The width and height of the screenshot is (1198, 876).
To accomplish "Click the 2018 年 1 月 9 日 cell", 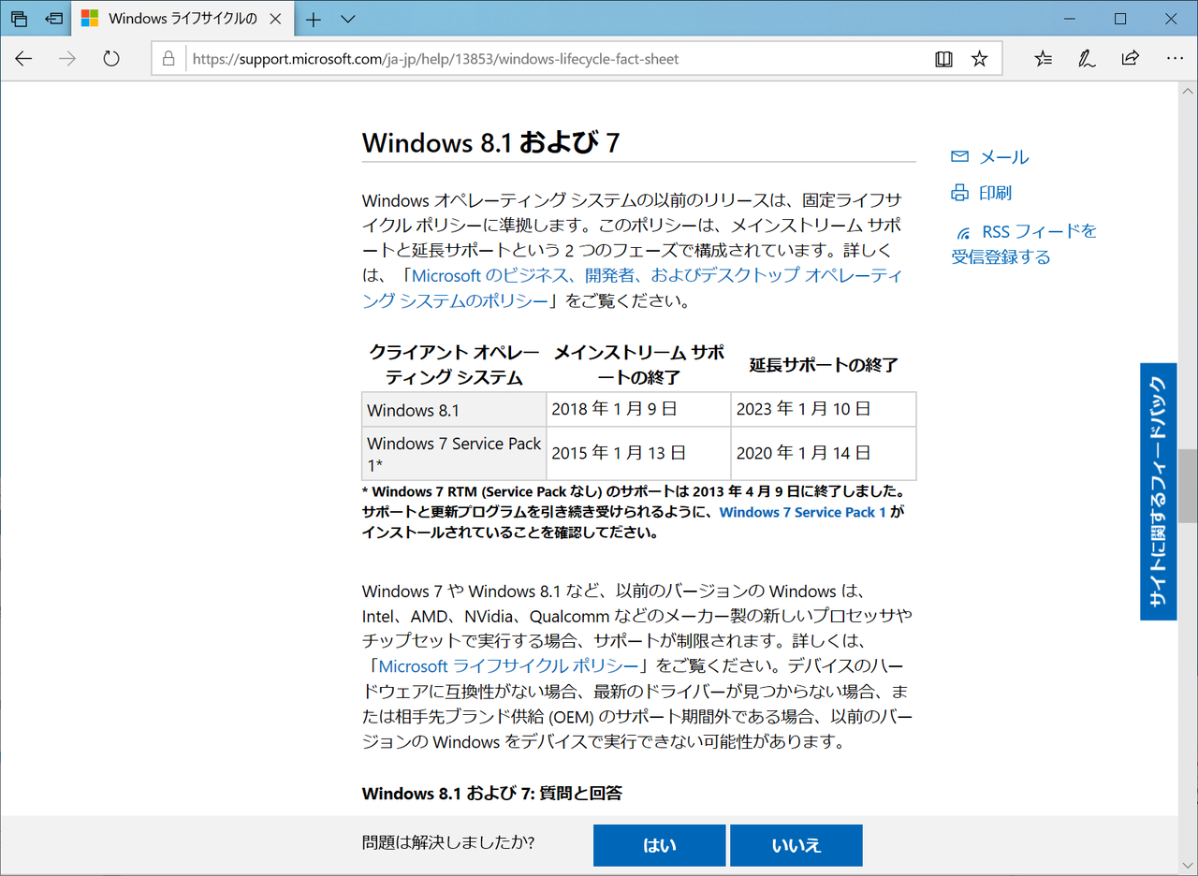I will [x=638, y=410].
